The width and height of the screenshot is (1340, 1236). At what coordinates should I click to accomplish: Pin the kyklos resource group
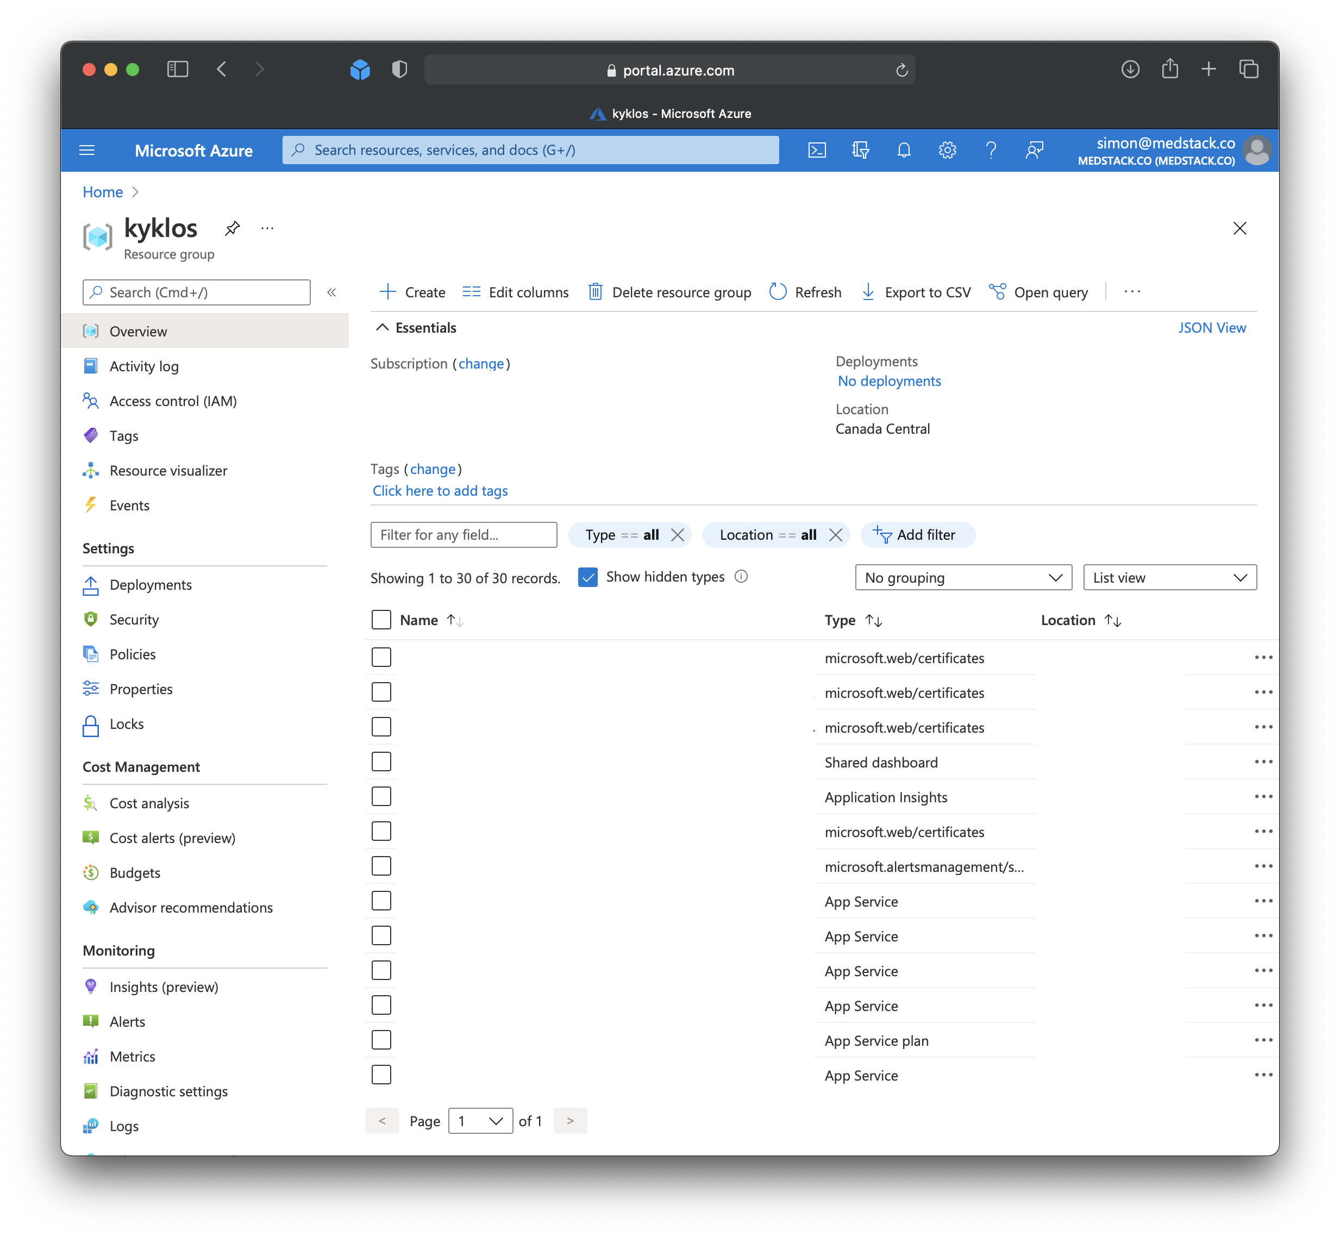pos(233,228)
